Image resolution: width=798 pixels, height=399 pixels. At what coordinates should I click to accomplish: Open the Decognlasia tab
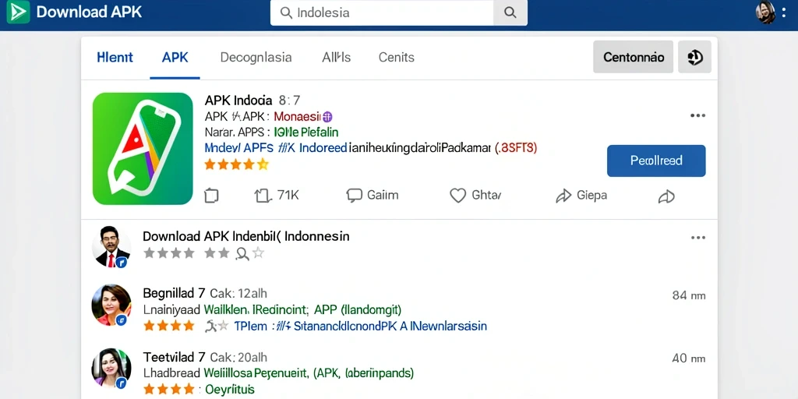[256, 58]
